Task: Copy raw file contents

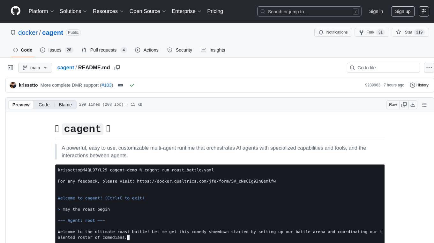Action: (404, 105)
